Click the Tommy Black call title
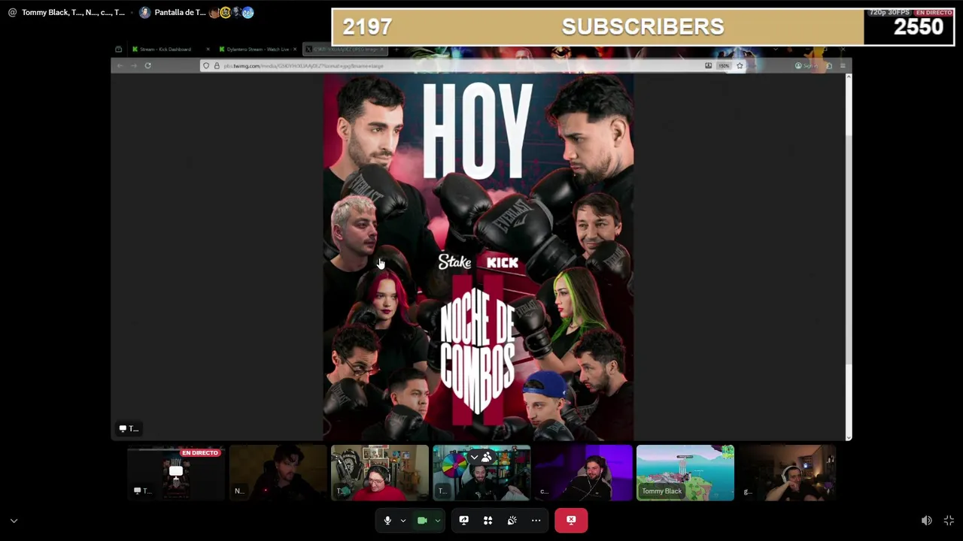963x541 pixels. (73, 12)
